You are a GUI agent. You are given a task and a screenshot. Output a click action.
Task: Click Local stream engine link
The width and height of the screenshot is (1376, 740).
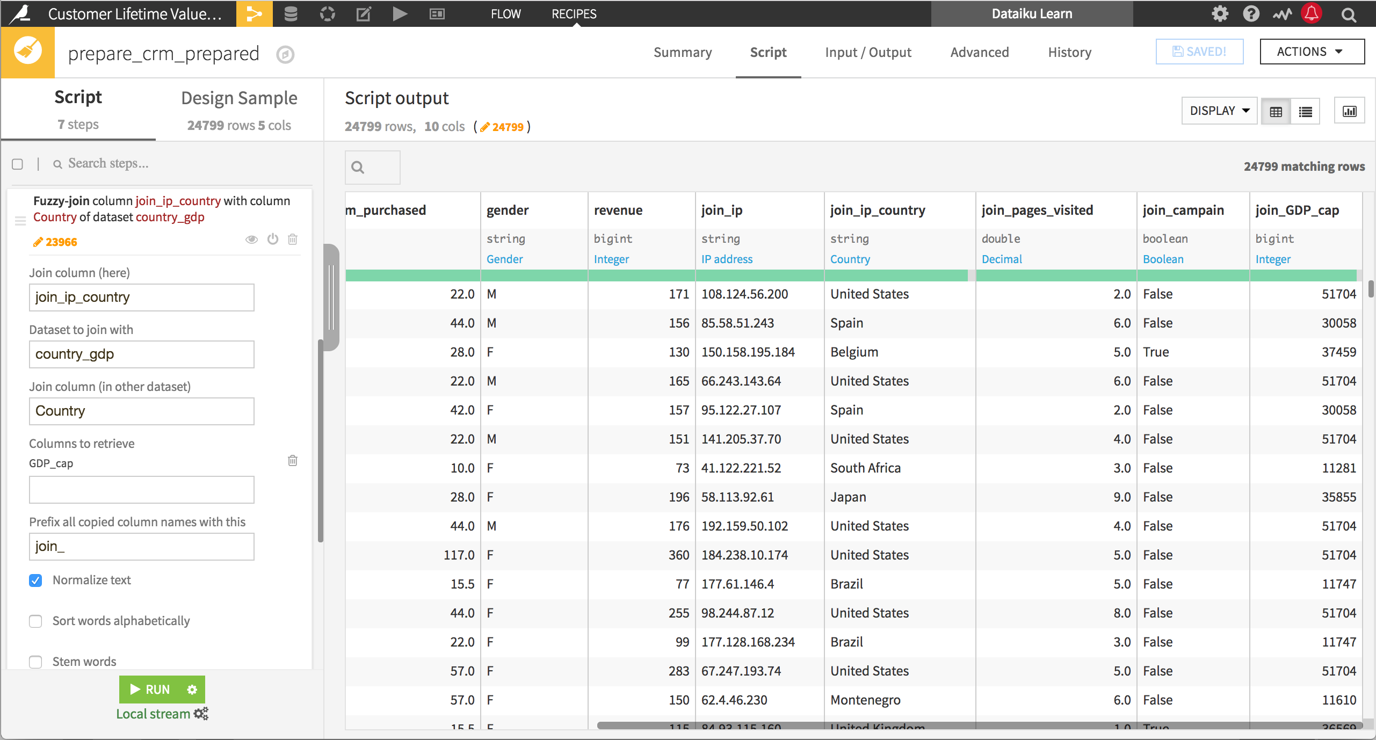point(153,714)
